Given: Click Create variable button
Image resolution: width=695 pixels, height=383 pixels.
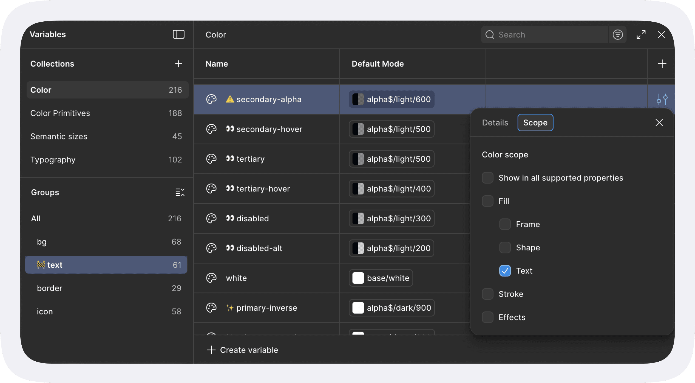Looking at the screenshot, I should click(243, 350).
